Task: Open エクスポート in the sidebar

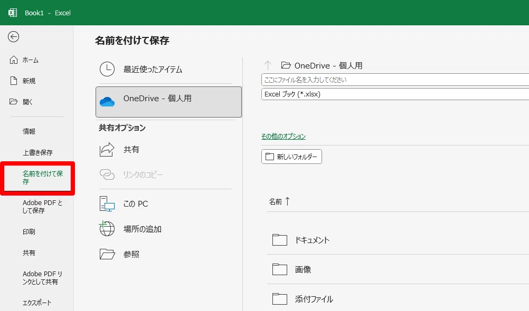Action: [x=37, y=303]
